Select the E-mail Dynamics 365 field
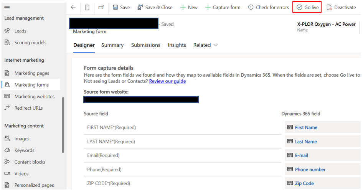Viewport: 363px width, 191px height. click(x=301, y=156)
